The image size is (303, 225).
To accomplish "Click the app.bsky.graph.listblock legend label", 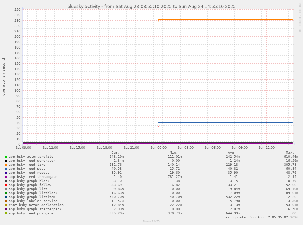I will click(x=33, y=193).
